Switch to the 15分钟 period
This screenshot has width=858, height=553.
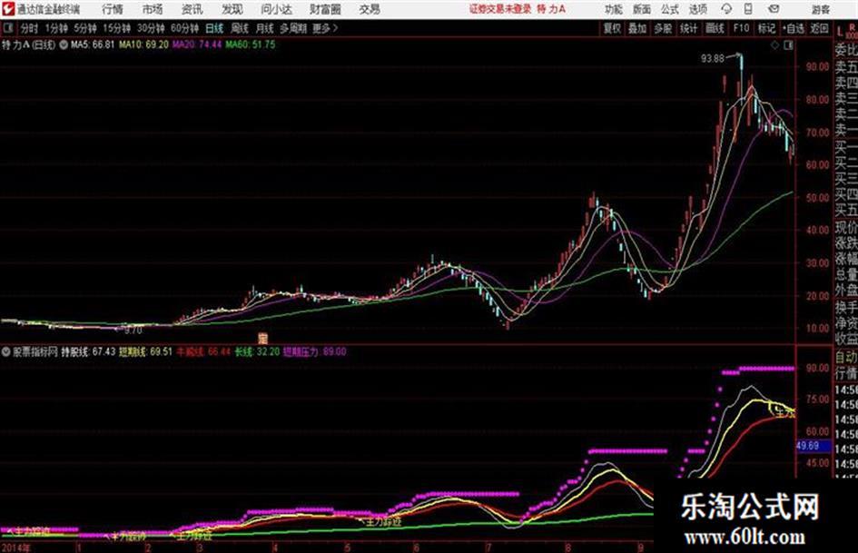pyautogui.click(x=116, y=28)
